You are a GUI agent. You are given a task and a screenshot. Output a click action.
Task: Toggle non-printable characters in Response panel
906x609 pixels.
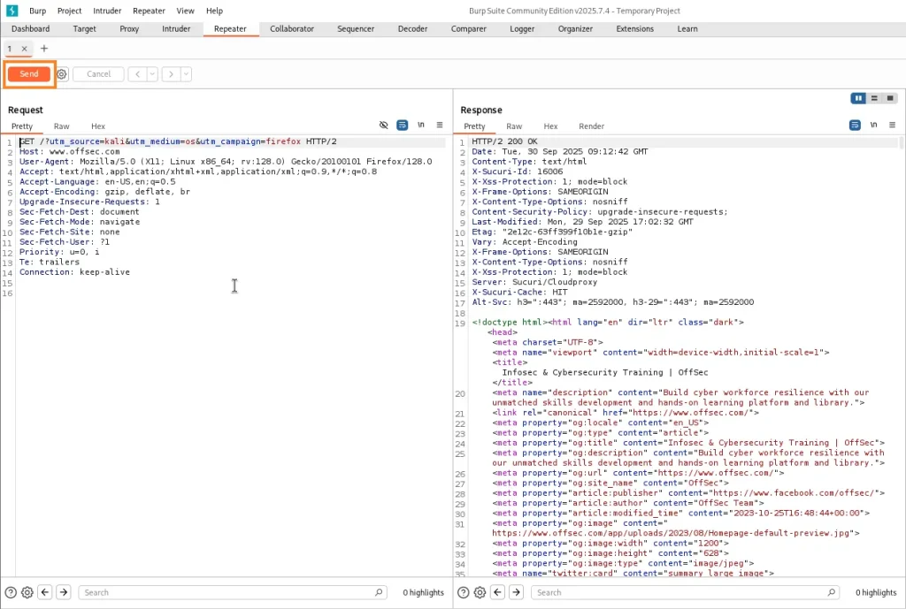click(x=873, y=126)
